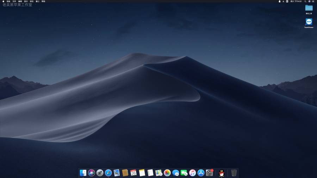This screenshot has height=178, width=317.
Task: Open the 窗口 Window menu
Action: coord(38,1)
